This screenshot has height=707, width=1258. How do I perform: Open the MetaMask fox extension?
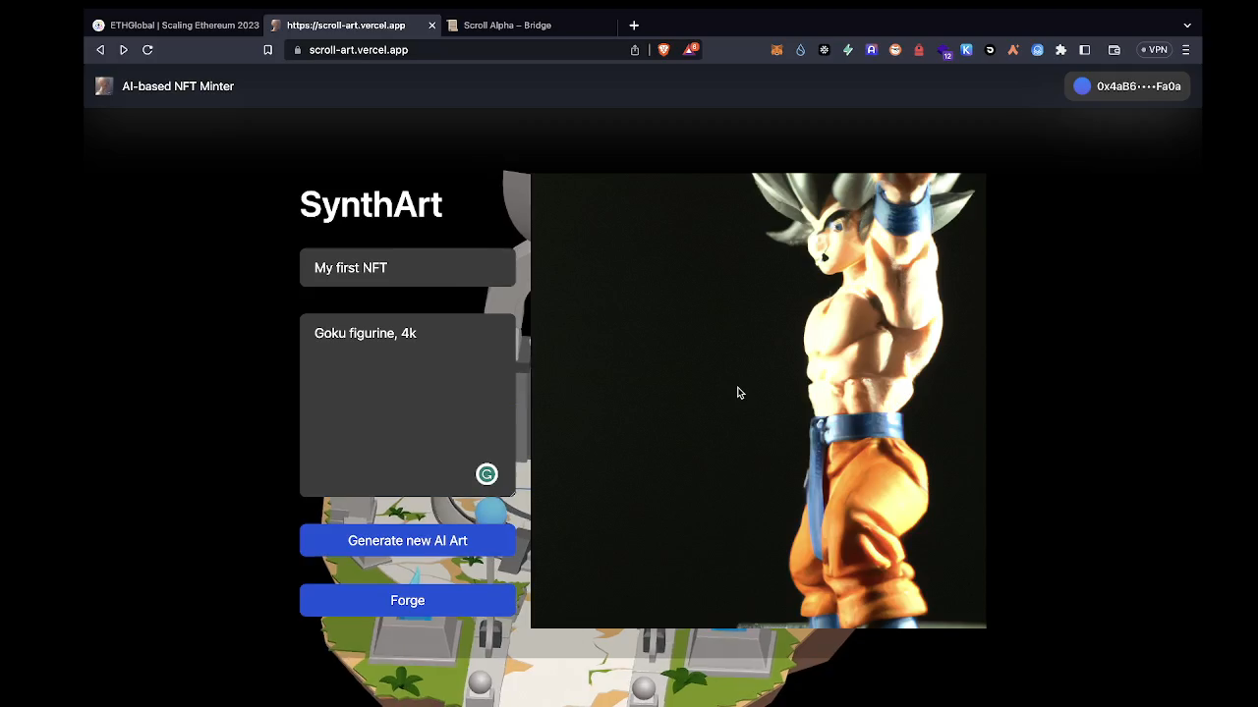(776, 50)
